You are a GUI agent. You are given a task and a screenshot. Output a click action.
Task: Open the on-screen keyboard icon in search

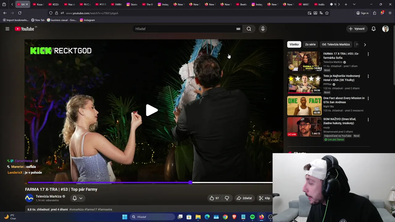coord(238,29)
